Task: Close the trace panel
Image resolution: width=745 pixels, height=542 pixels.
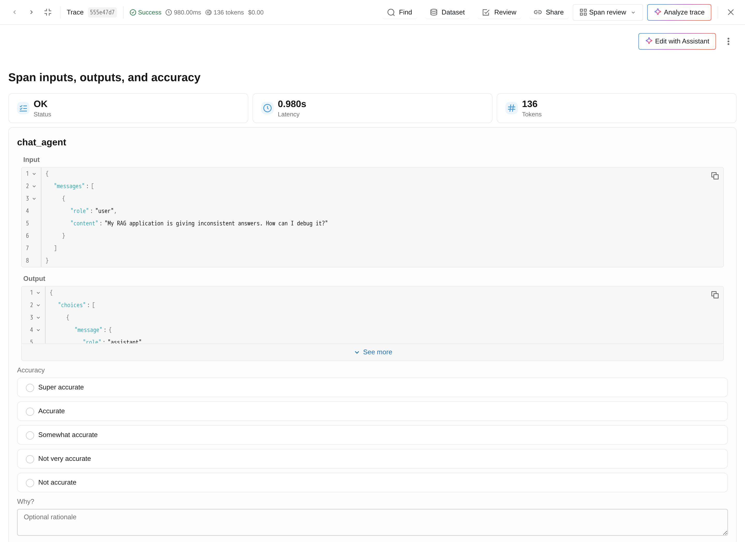Action: [731, 12]
